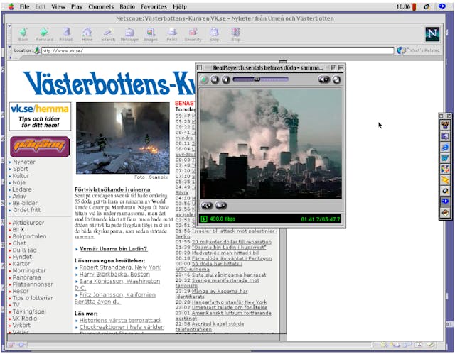Click the Location URL field
Screen dimensions: 455x354
218,50
